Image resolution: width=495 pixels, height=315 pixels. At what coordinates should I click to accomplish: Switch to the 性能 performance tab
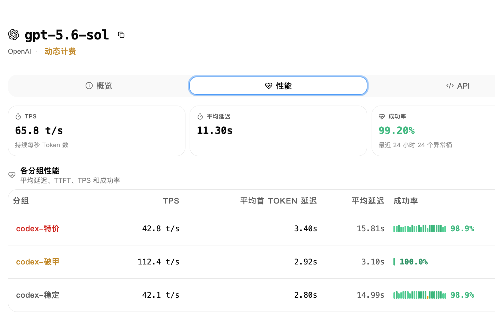(278, 86)
